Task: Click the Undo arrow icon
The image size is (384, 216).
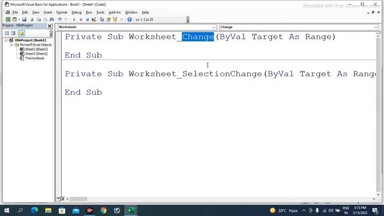Action: (x=60, y=19)
